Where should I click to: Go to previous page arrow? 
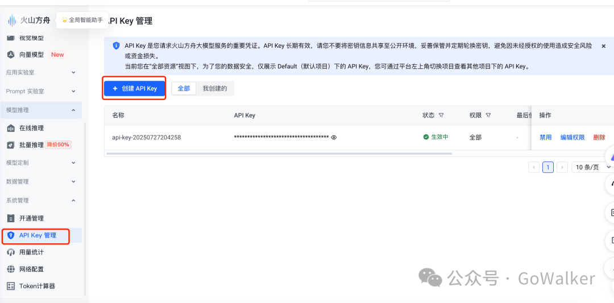click(x=534, y=167)
